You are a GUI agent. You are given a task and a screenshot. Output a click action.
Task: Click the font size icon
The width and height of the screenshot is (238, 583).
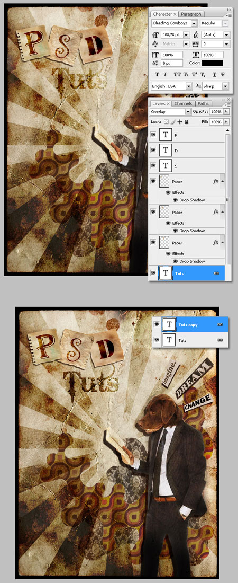click(156, 35)
